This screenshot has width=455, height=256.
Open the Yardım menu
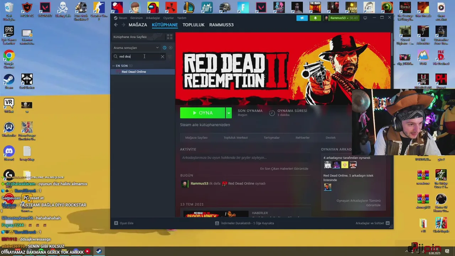click(182, 18)
